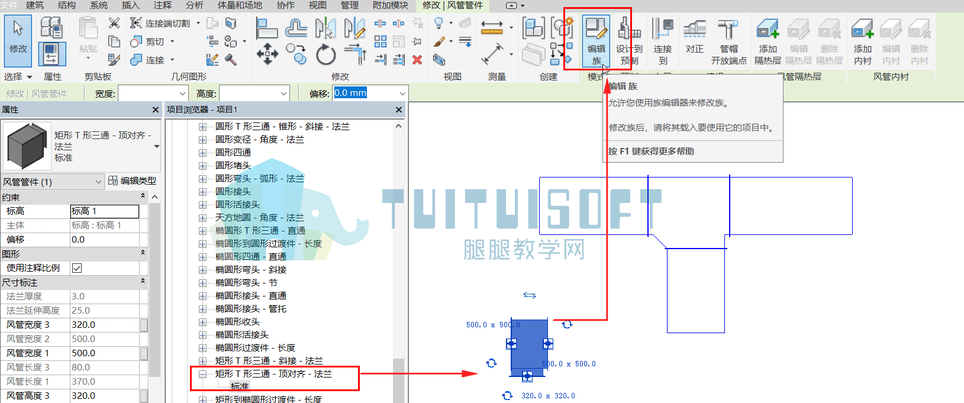Select the Split Element tool

pos(381,23)
